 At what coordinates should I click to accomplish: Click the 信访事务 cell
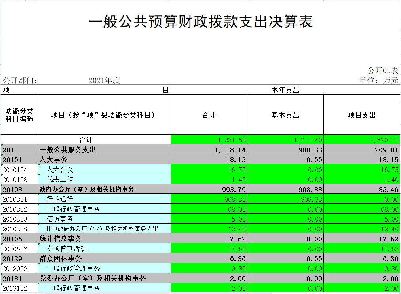click(105, 219)
